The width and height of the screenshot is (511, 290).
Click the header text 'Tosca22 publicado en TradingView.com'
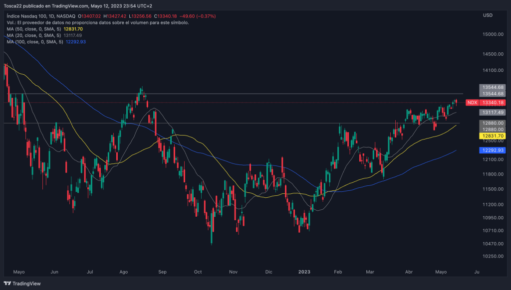(46, 6)
